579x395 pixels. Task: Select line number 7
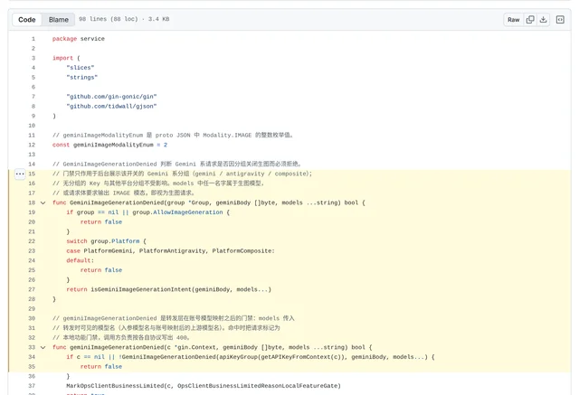tap(33, 97)
